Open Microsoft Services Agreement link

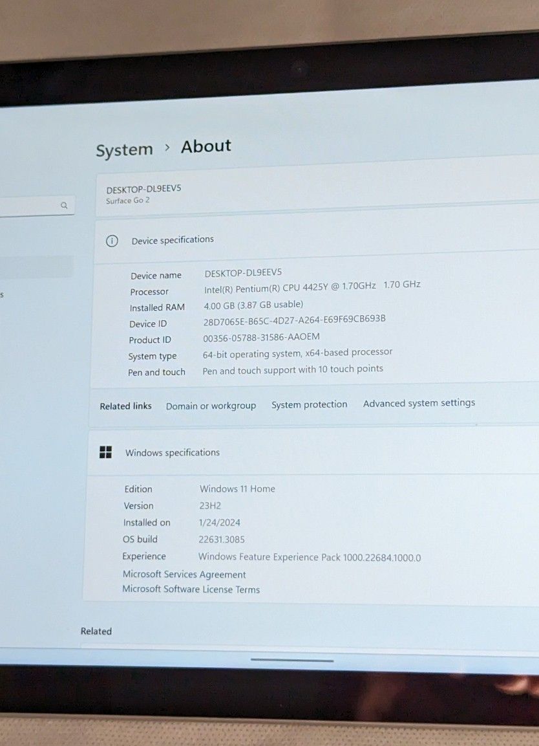point(184,575)
